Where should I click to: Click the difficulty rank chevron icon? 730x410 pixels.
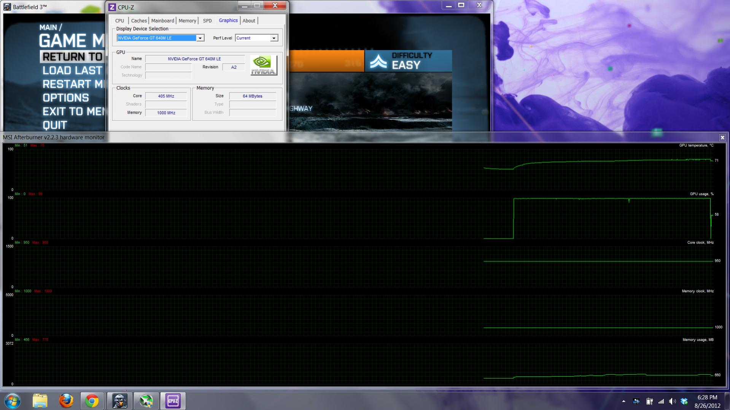point(378,61)
